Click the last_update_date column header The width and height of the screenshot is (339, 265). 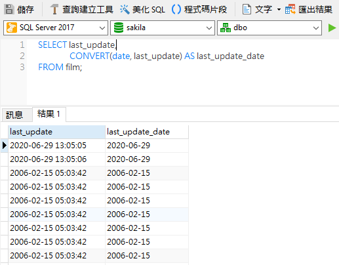tap(147, 132)
